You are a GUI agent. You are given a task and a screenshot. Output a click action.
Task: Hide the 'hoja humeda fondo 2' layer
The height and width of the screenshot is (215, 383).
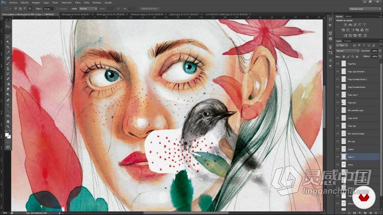338,79
